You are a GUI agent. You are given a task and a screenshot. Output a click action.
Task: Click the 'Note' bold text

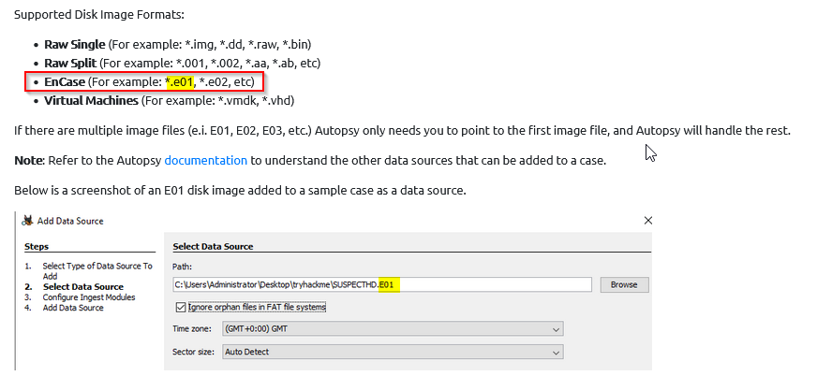tap(27, 161)
